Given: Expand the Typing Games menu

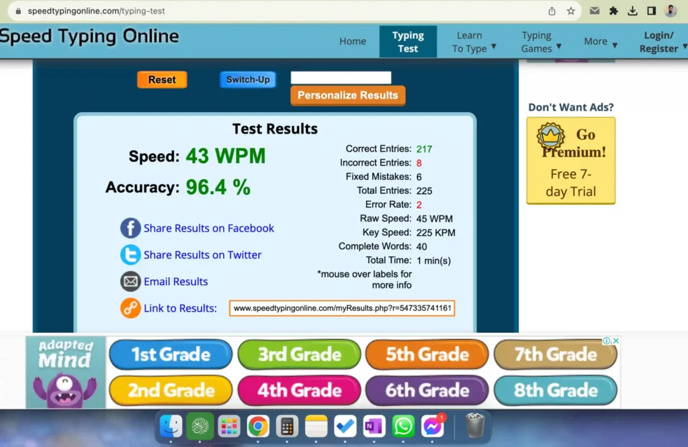Looking at the screenshot, I should (541, 42).
